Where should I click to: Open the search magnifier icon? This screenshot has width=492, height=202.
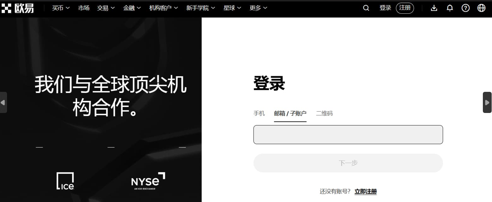pos(366,8)
